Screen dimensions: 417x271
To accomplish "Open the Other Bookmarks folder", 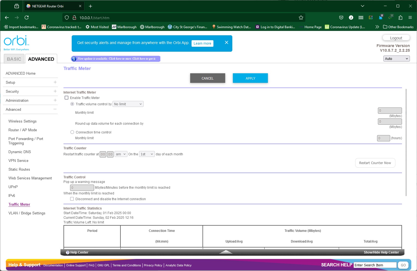I will pos(398,27).
